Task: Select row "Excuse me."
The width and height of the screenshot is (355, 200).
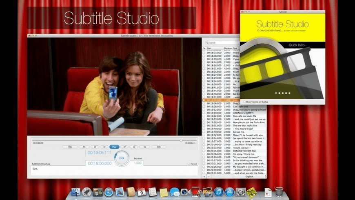Action: [x=234, y=132]
